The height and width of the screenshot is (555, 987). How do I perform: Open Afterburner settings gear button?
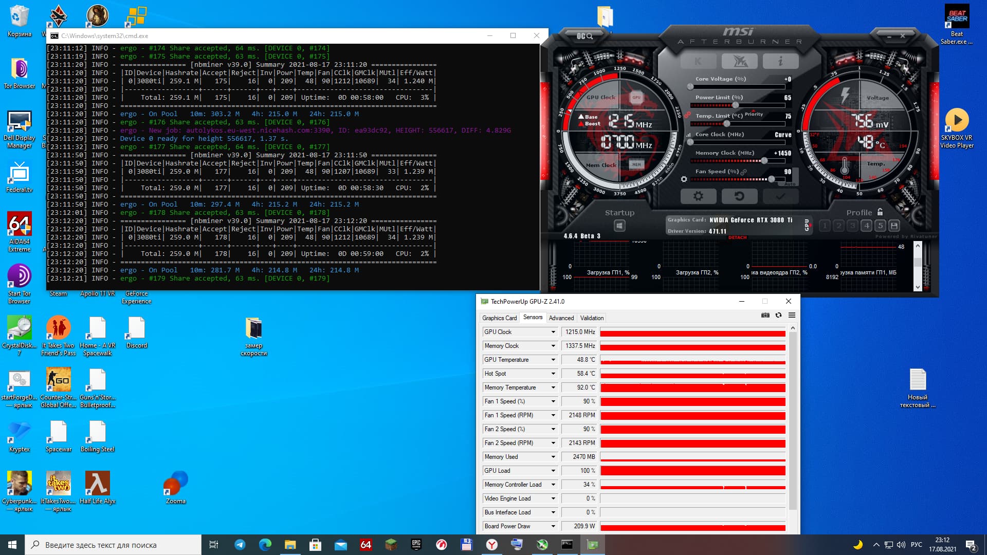pos(698,196)
